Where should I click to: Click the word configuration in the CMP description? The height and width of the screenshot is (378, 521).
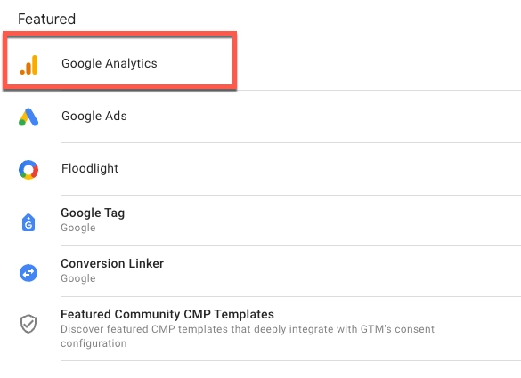pyautogui.click(x=94, y=343)
